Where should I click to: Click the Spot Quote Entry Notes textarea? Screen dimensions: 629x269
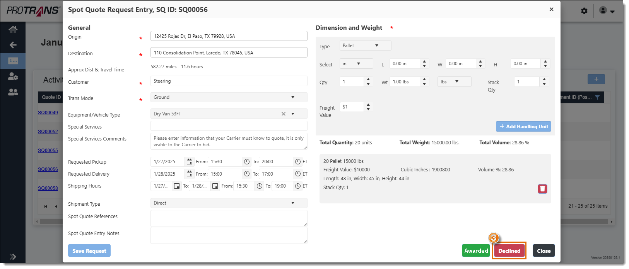(x=229, y=235)
